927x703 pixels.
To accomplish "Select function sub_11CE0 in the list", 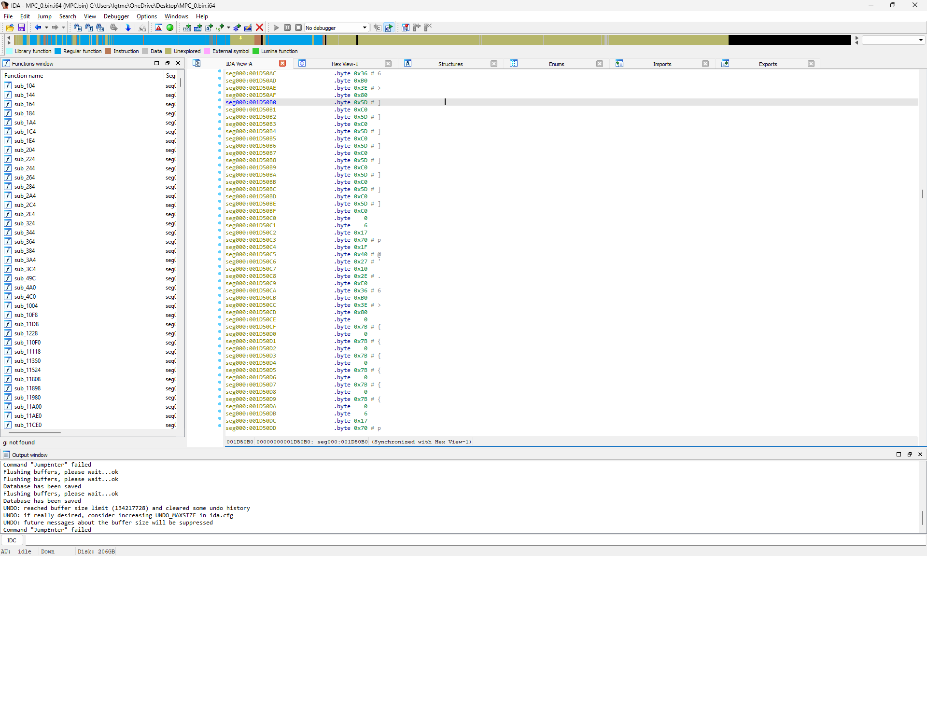I will click(x=89, y=425).
